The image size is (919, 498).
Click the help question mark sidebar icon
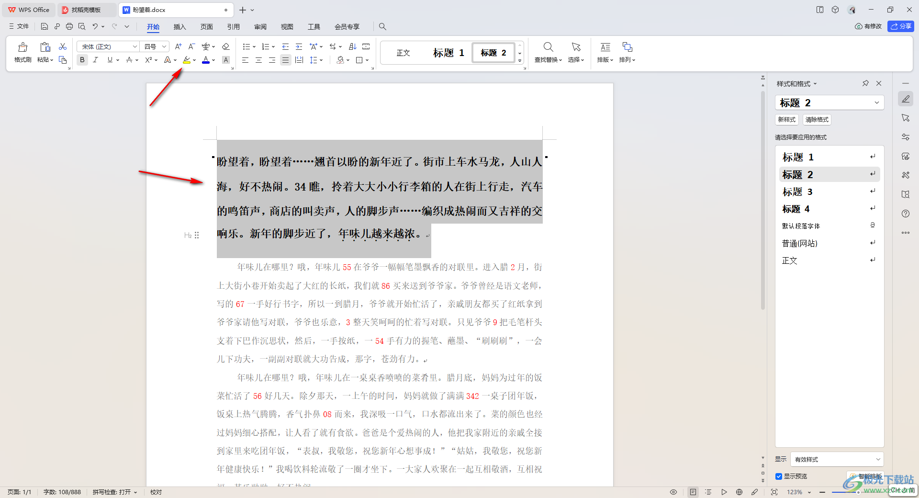pos(906,214)
